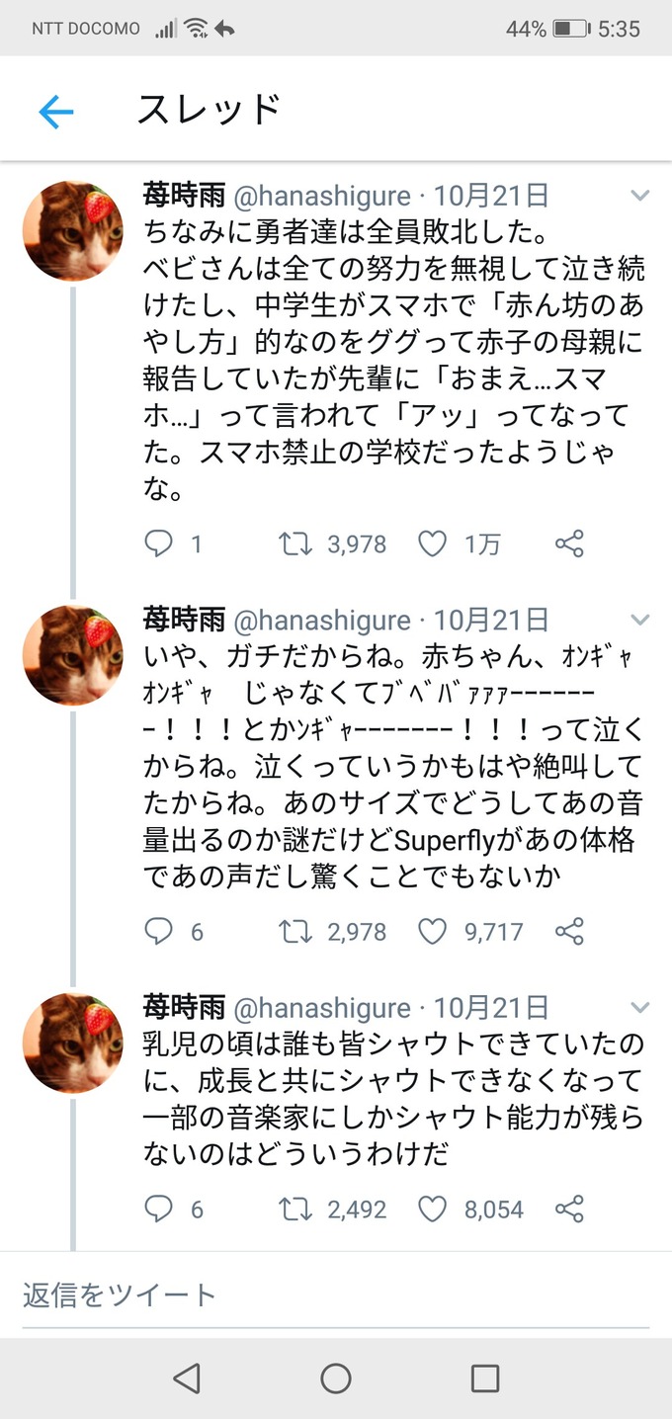View cat avatar of the second tweet
Screen dimensions: 672x1419
click(73, 655)
